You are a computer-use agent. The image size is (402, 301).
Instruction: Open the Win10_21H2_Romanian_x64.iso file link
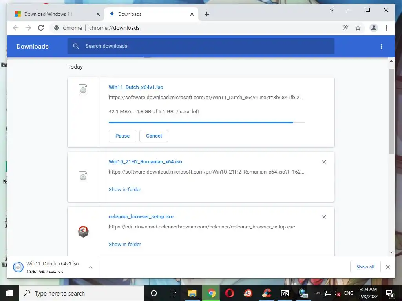145,162
